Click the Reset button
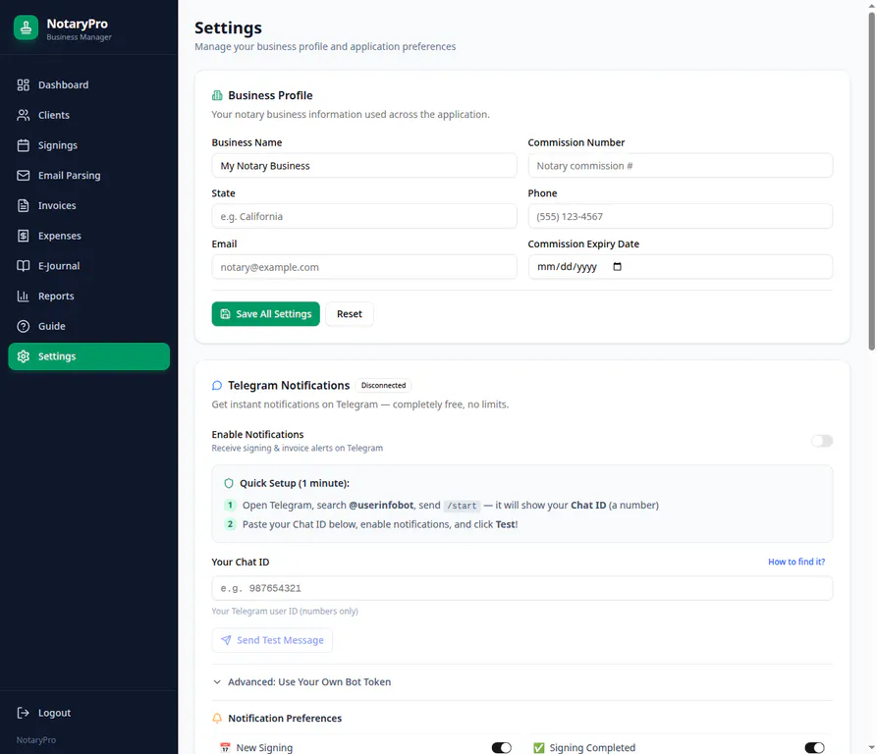 coord(350,314)
